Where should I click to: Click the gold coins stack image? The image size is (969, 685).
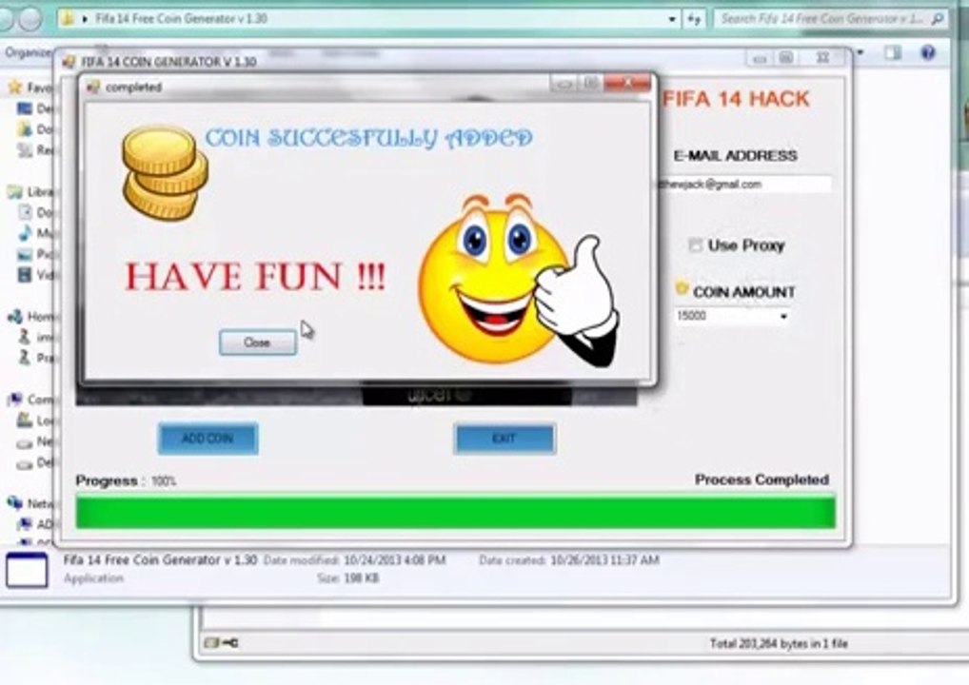(165, 172)
